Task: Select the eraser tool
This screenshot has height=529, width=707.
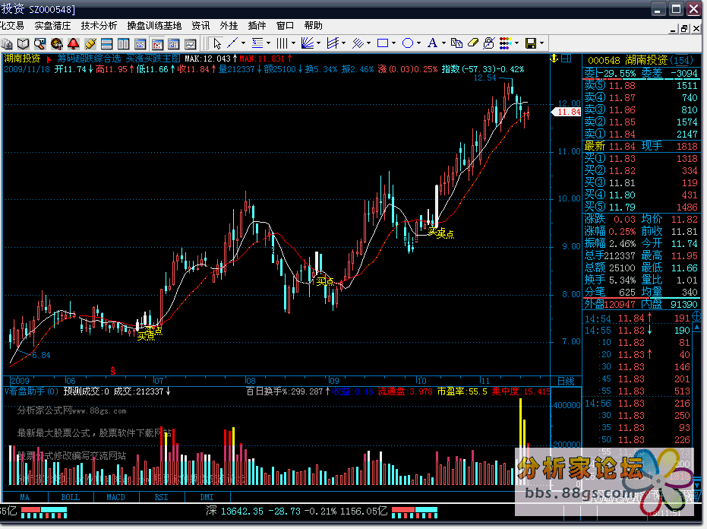Action: pyautogui.click(x=472, y=43)
